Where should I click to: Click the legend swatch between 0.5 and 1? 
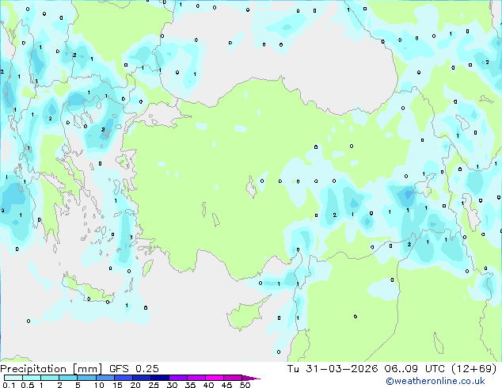(32, 378)
